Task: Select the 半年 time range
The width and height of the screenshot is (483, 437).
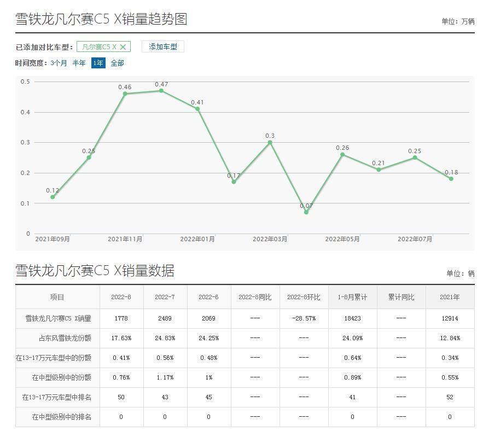Action: [79, 63]
